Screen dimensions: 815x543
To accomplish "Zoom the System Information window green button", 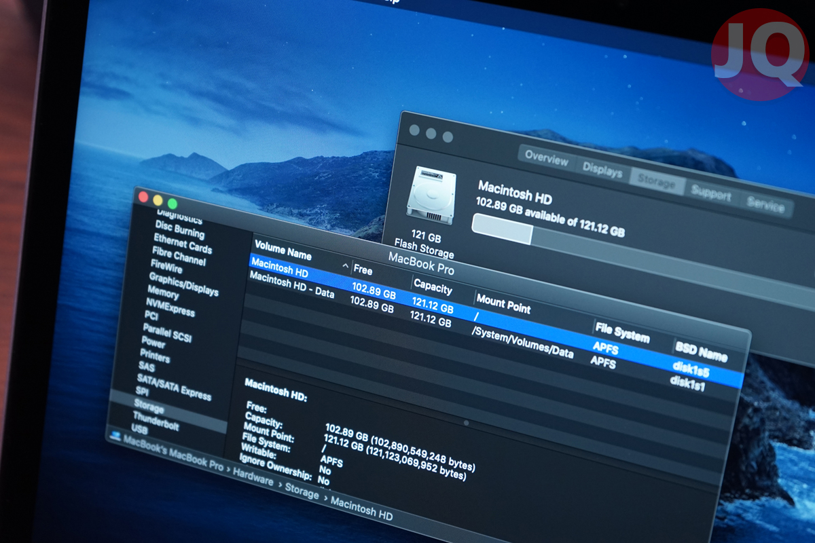I will coord(173,204).
